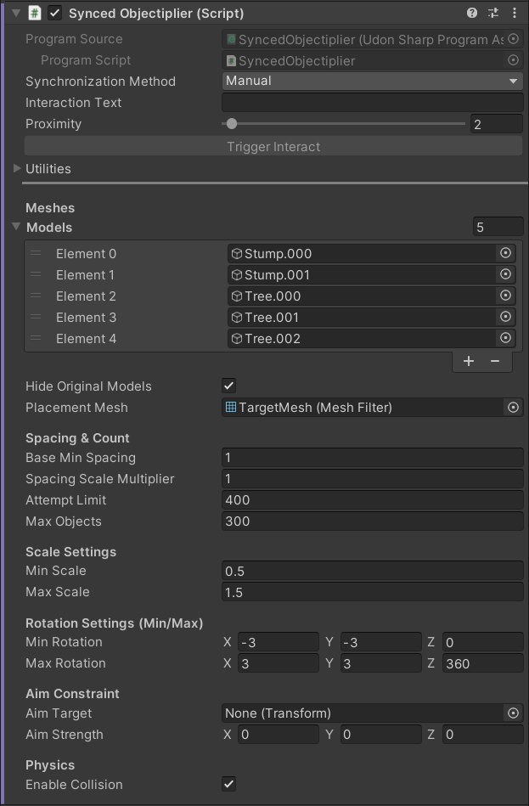The image size is (529, 806).
Task: Open the component help reference icon
Action: [472, 13]
